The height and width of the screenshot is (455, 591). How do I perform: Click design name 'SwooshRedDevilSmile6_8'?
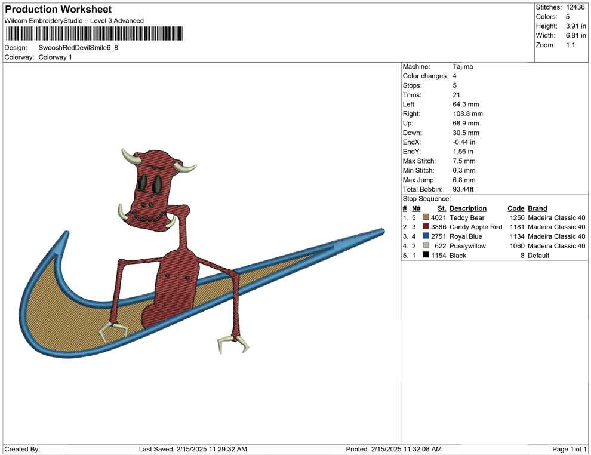(78, 48)
